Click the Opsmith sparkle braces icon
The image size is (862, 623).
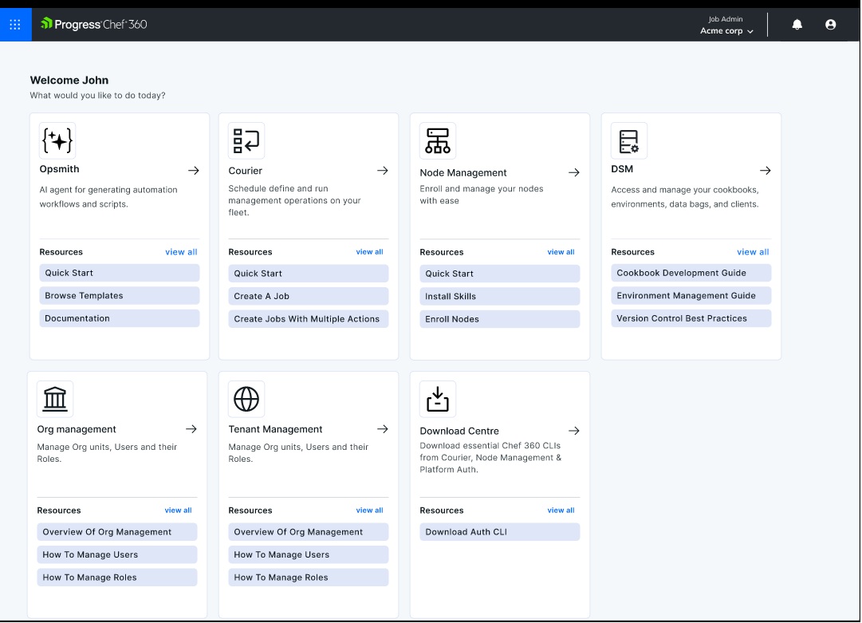(57, 140)
